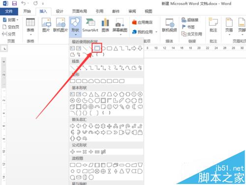Open the 应用商店 app store
The width and height of the screenshot is (246, 185).
(x=142, y=22)
